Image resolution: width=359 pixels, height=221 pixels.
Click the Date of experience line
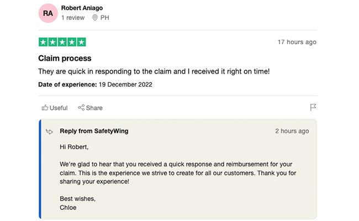[95, 85]
